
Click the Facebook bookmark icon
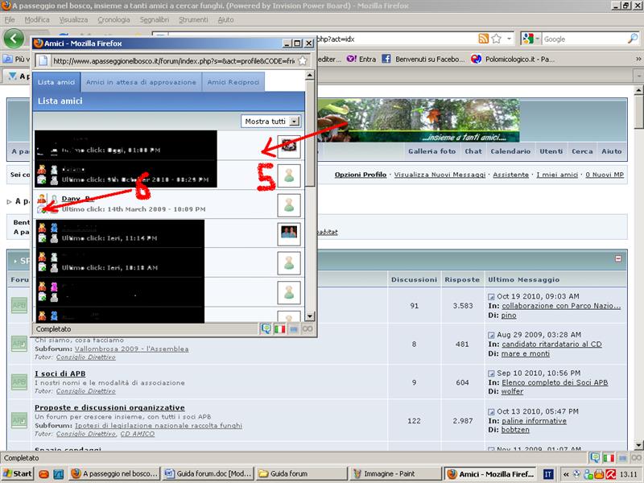pos(386,59)
